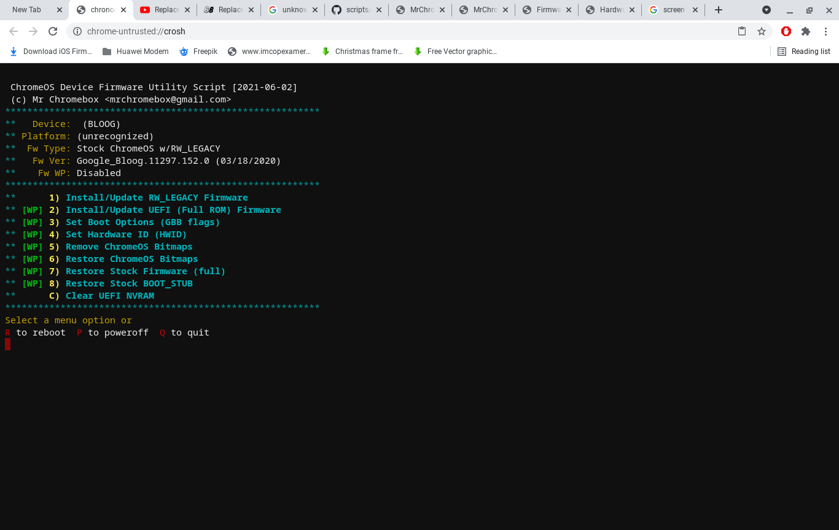Close the New Tab tab

click(x=59, y=10)
